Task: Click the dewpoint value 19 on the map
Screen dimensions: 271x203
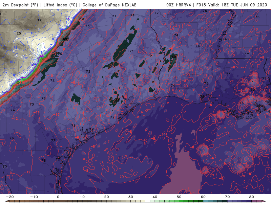Action: point(40,20)
